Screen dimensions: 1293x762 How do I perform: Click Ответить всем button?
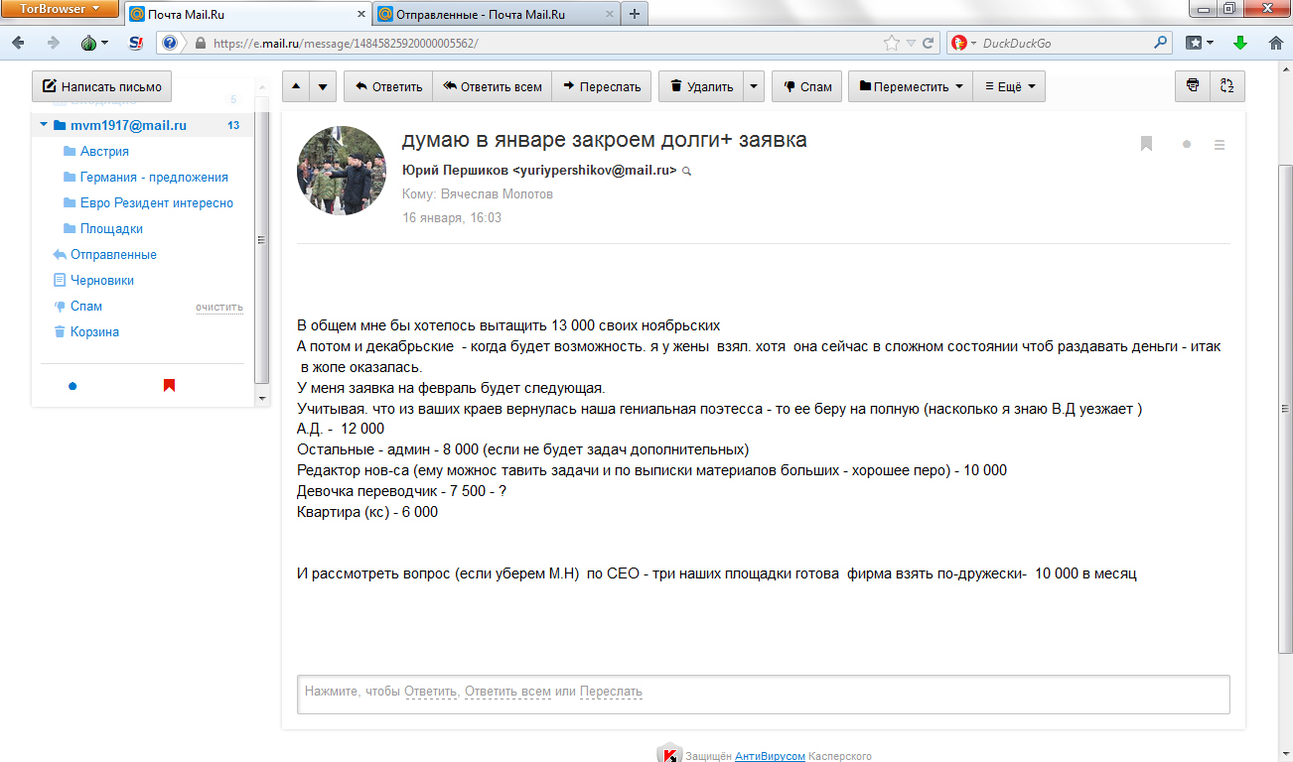click(493, 86)
